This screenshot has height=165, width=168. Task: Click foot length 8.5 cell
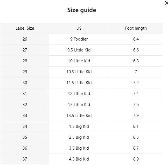click(x=136, y=137)
